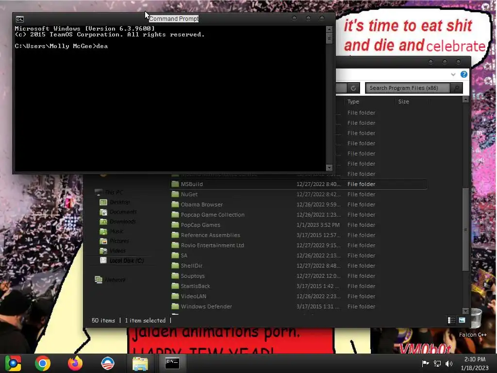The width and height of the screenshot is (497, 373).
Task: Open the multicolor Chrome-style icon on taskbar
Action: pos(13,363)
